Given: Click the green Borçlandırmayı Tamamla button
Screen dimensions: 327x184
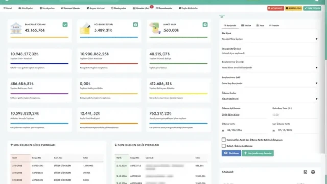Looking at the screenshot, I should pyautogui.click(x=258, y=153).
